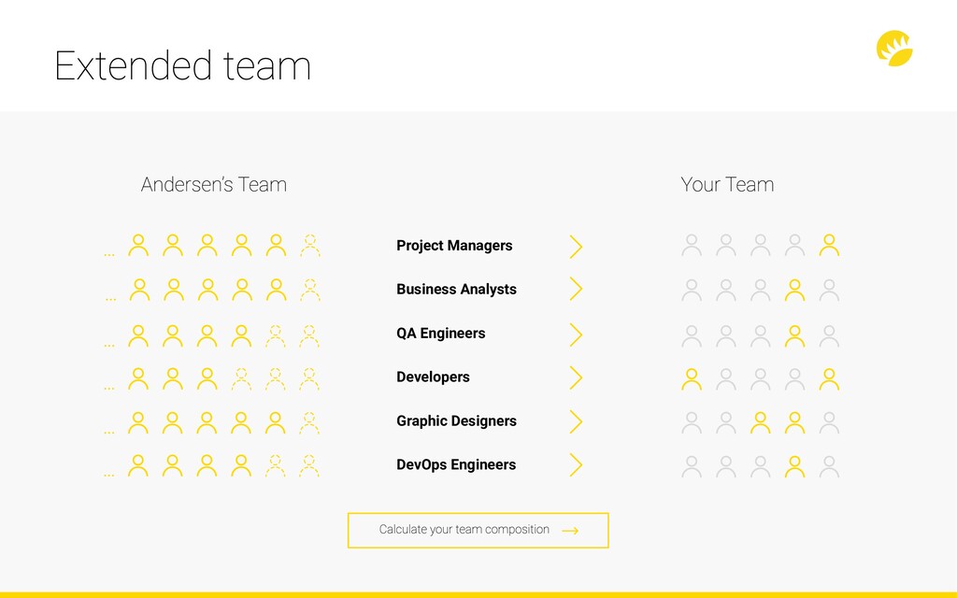Image resolution: width=957 pixels, height=598 pixels.
Task: Click the first yellow person in Andersen's Developers row
Action: coord(138,379)
